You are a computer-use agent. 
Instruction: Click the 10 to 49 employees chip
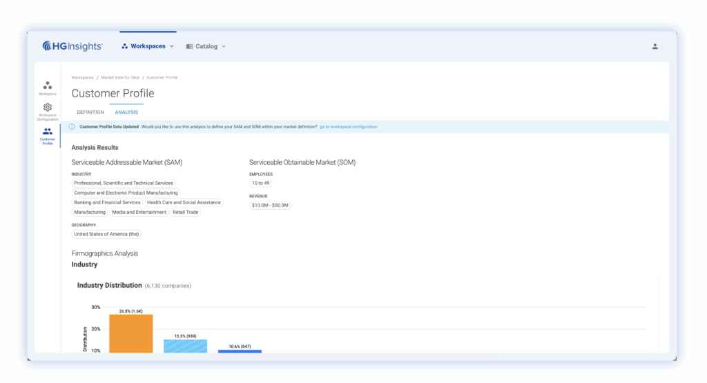click(260, 183)
